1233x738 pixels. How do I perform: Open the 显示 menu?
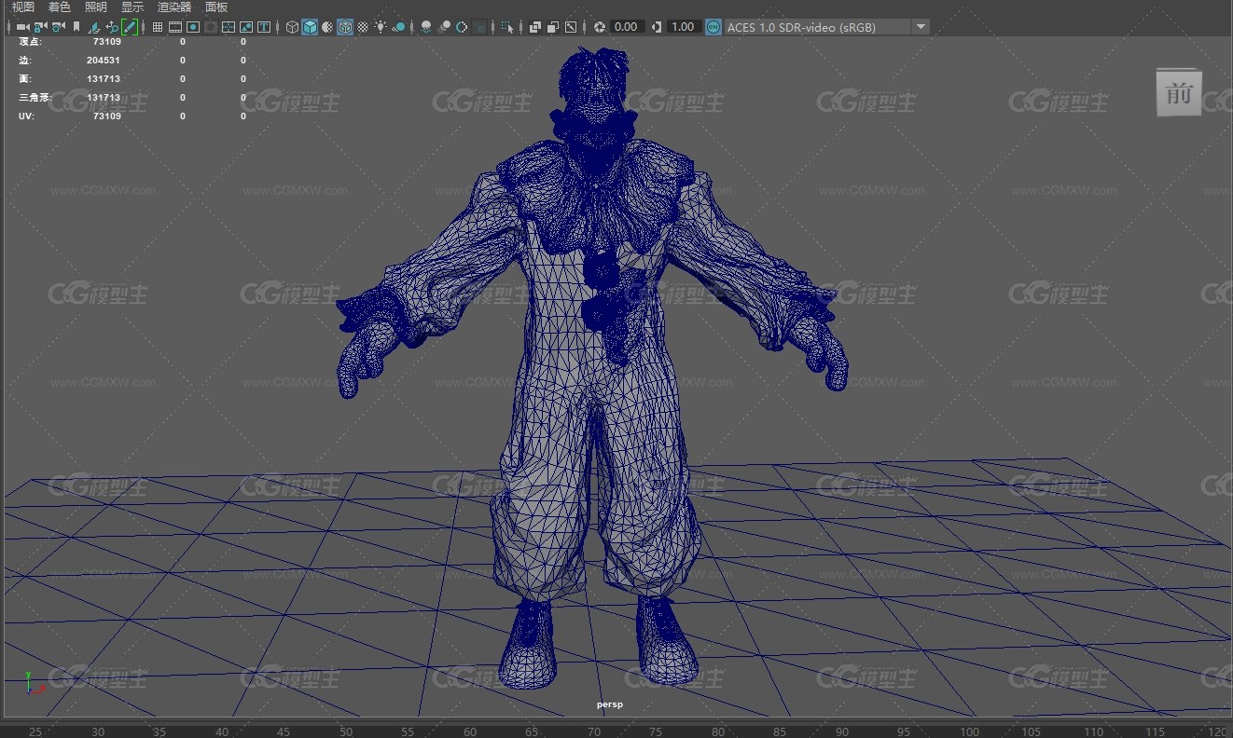(132, 7)
